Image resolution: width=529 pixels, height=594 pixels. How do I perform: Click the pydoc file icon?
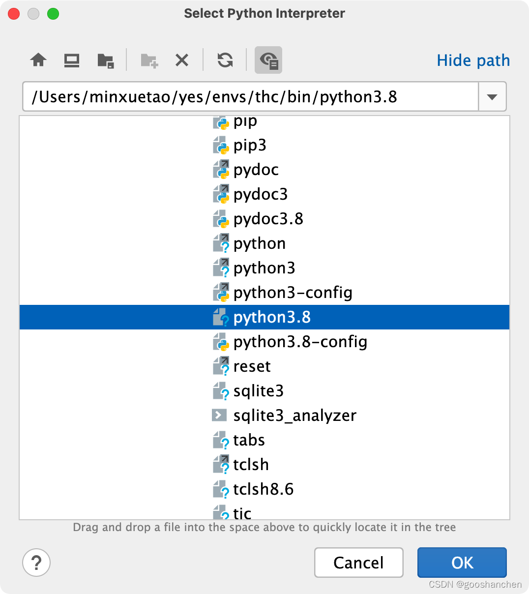coord(221,170)
